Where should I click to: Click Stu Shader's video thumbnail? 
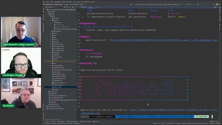pyautogui.click(x=21, y=93)
